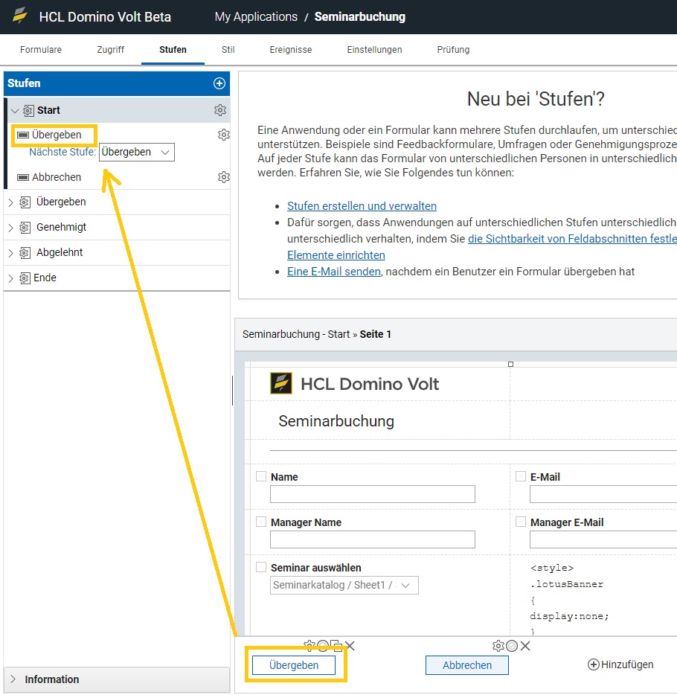
Task: Click the stage icon beside collapsed Übergeben stage
Action: coord(25,202)
